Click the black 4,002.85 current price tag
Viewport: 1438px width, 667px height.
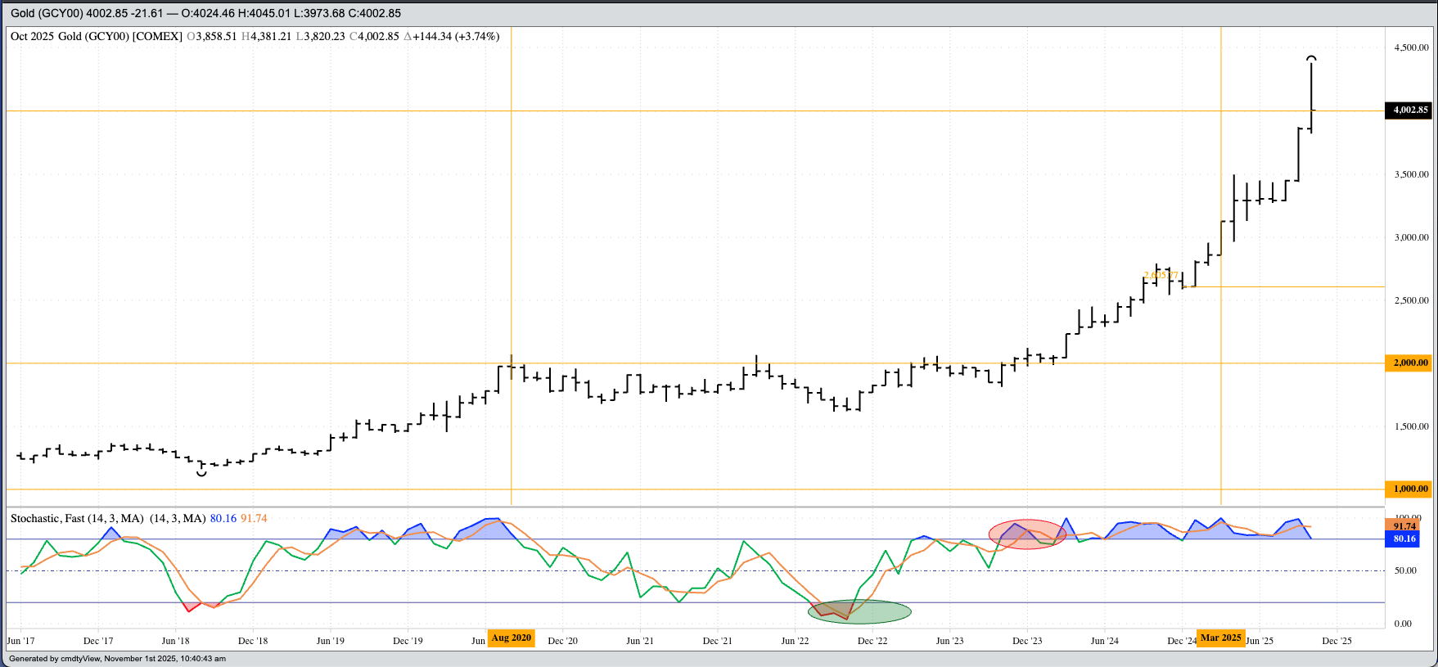tap(1408, 110)
